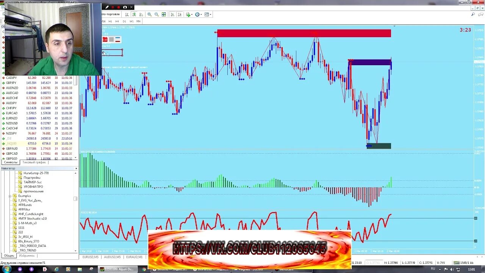485x273 pixels.
Task: Open the add indicators dropdown arrow
Action: pyautogui.click(x=192, y=14)
